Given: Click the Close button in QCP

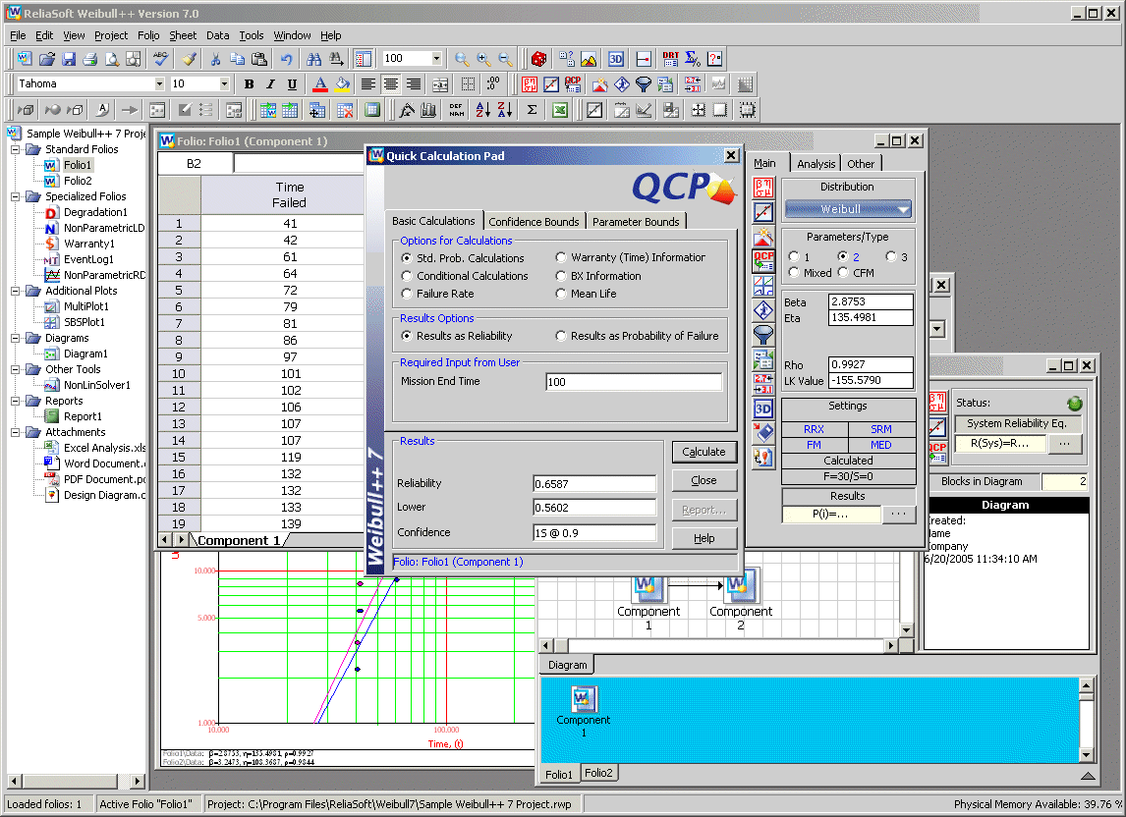Looking at the screenshot, I should pos(704,480).
